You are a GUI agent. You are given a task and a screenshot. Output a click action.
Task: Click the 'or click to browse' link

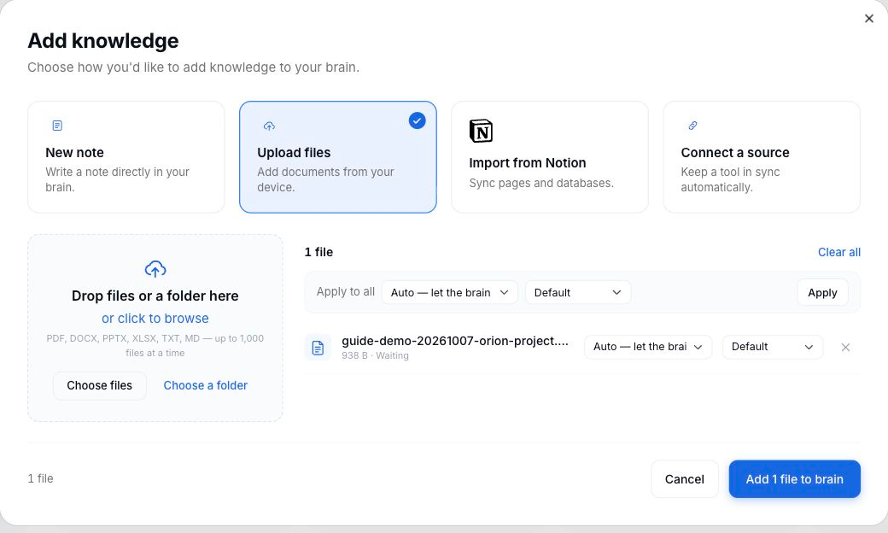click(155, 319)
